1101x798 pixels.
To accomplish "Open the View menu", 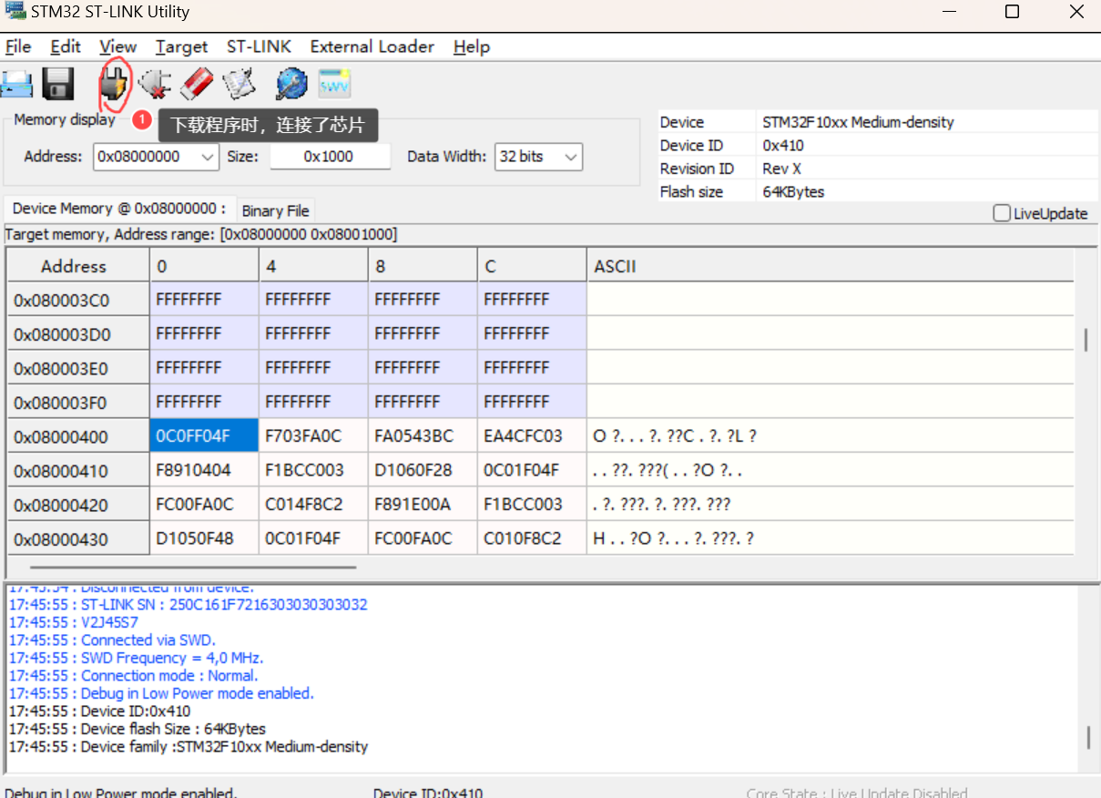I will click(118, 46).
